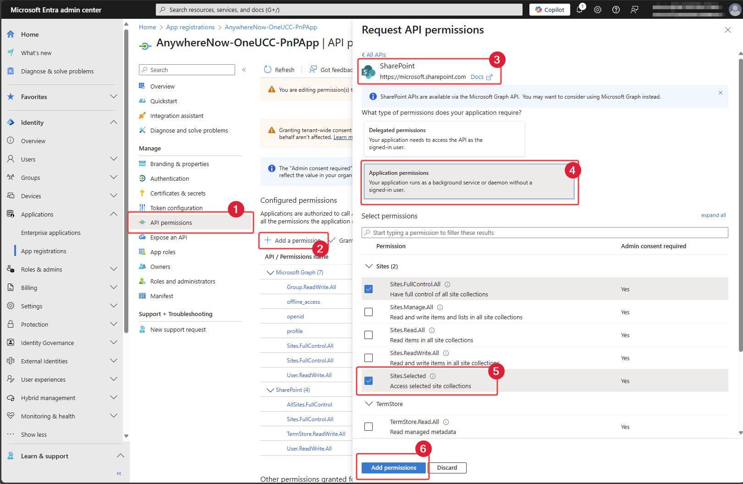Collapse Microsoft Graph (7) permissions group
The width and height of the screenshot is (743, 484).
tap(270, 273)
